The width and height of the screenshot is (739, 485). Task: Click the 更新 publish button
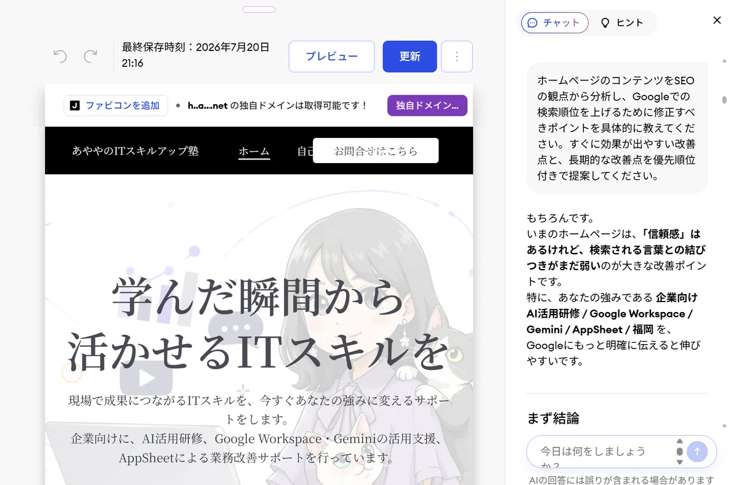[410, 57]
